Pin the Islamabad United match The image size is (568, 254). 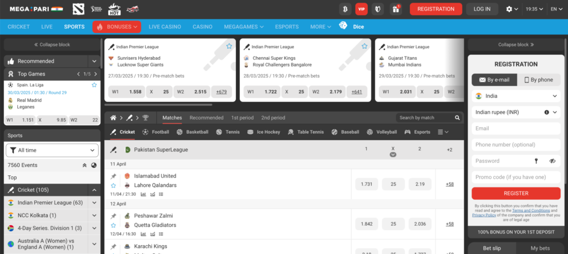point(114,176)
